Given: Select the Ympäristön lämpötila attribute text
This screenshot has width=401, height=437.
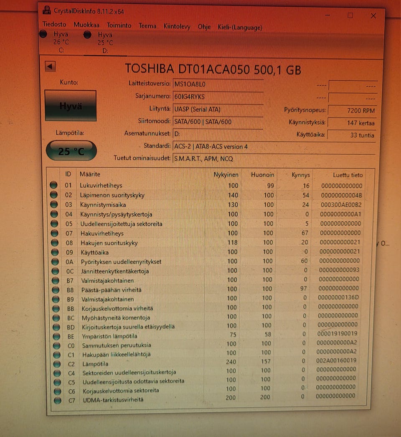Looking at the screenshot, I should pyautogui.click(x=109, y=336).
